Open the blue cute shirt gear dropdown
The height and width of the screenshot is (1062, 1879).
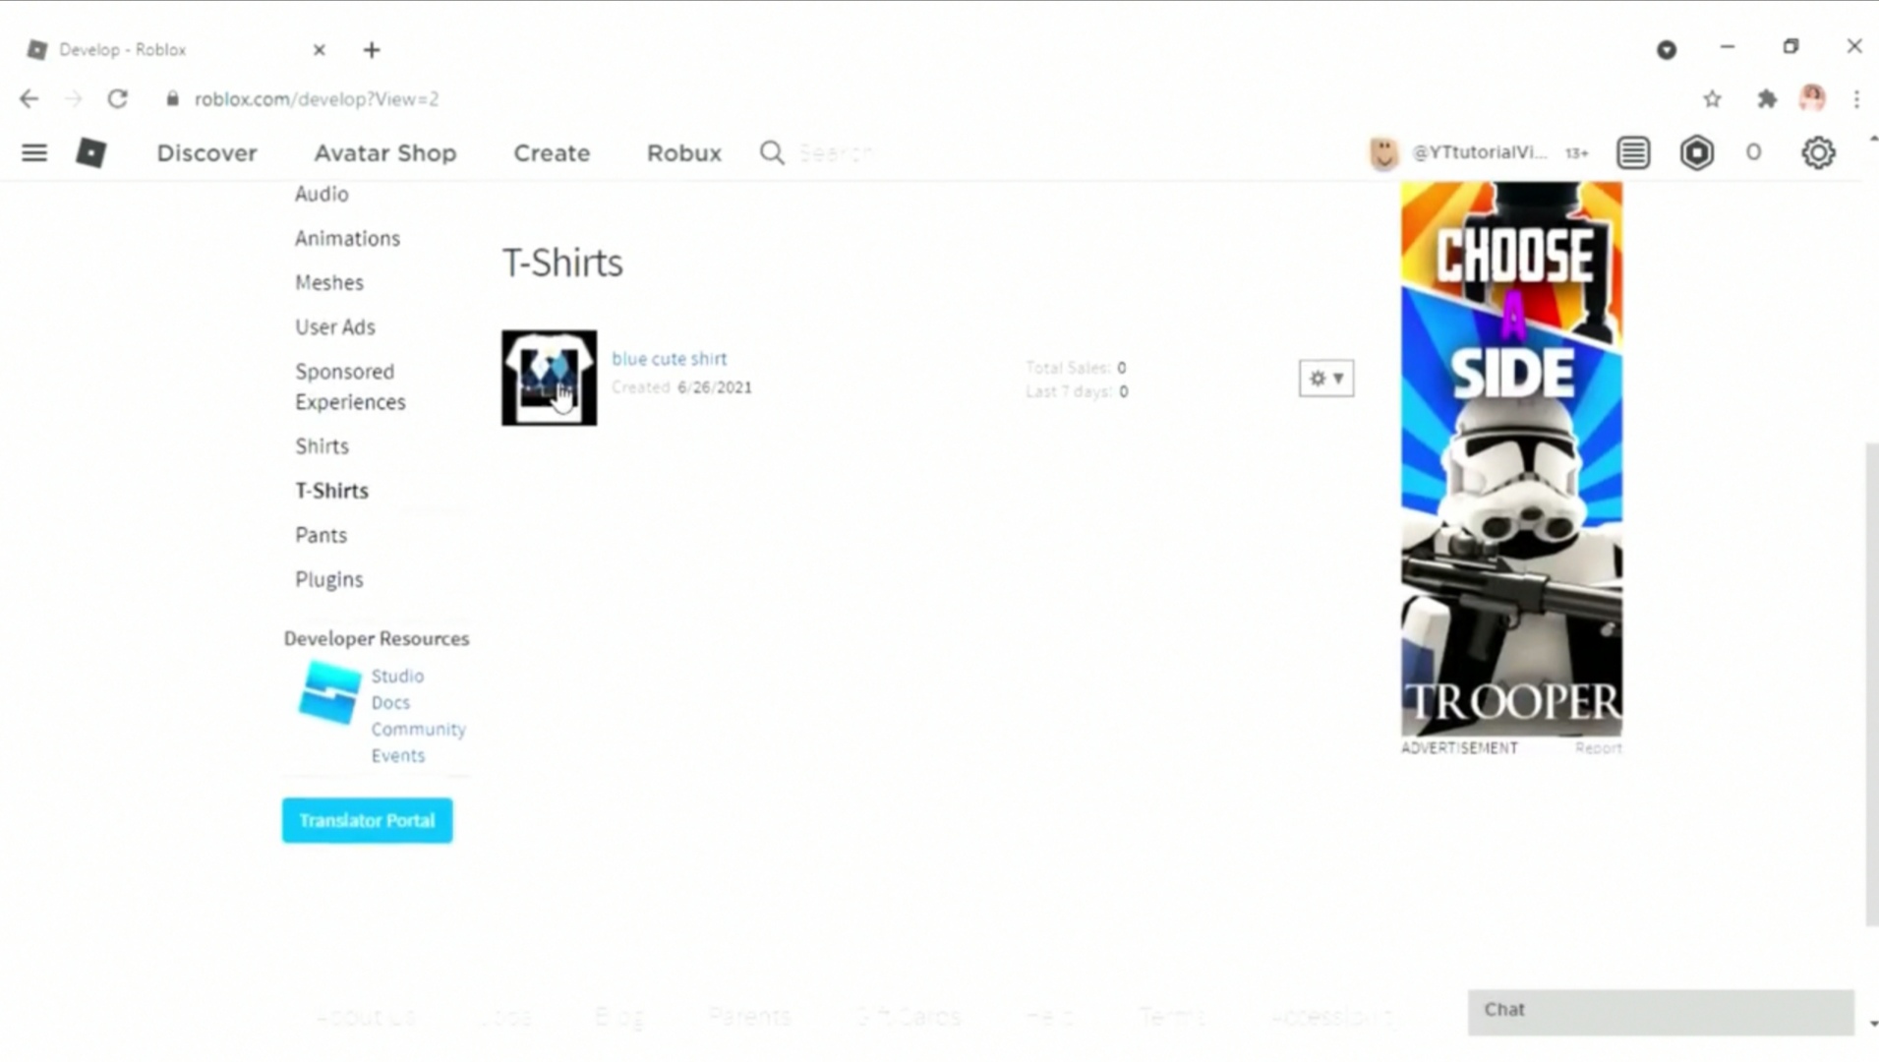tap(1326, 378)
